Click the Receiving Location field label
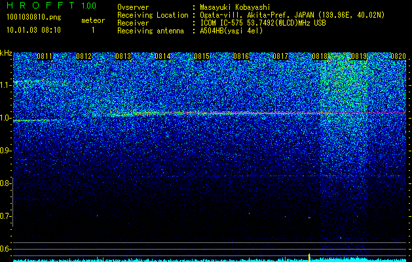Image resolution: width=412 pixels, height=262 pixels. (153, 15)
